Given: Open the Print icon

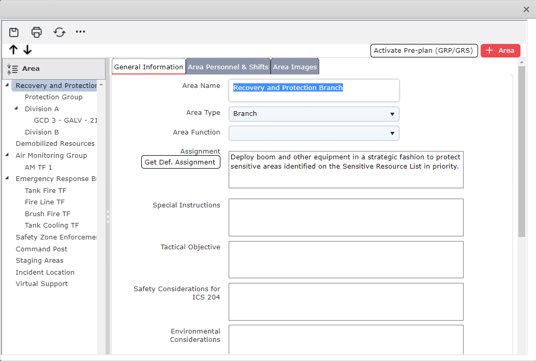Looking at the screenshot, I should 36,32.
